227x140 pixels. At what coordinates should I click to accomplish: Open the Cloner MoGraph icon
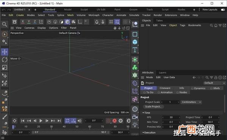click(x=135, y=67)
